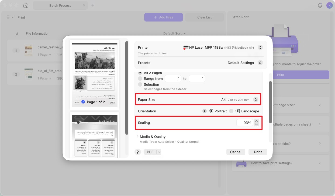Click the preview sidebar scrollbar
This screenshot has height=196, width=335.
[127, 88]
